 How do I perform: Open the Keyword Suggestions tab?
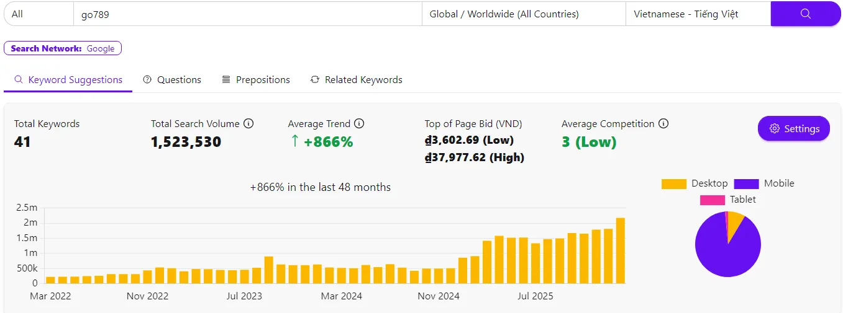pyautogui.click(x=75, y=80)
